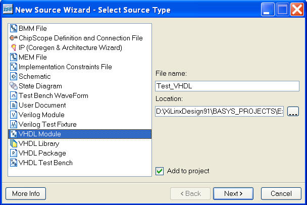Select the BMM File icon

coord(14,28)
